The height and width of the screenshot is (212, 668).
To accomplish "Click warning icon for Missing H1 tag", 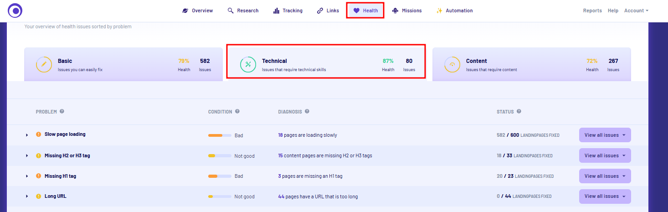I will [x=39, y=176].
